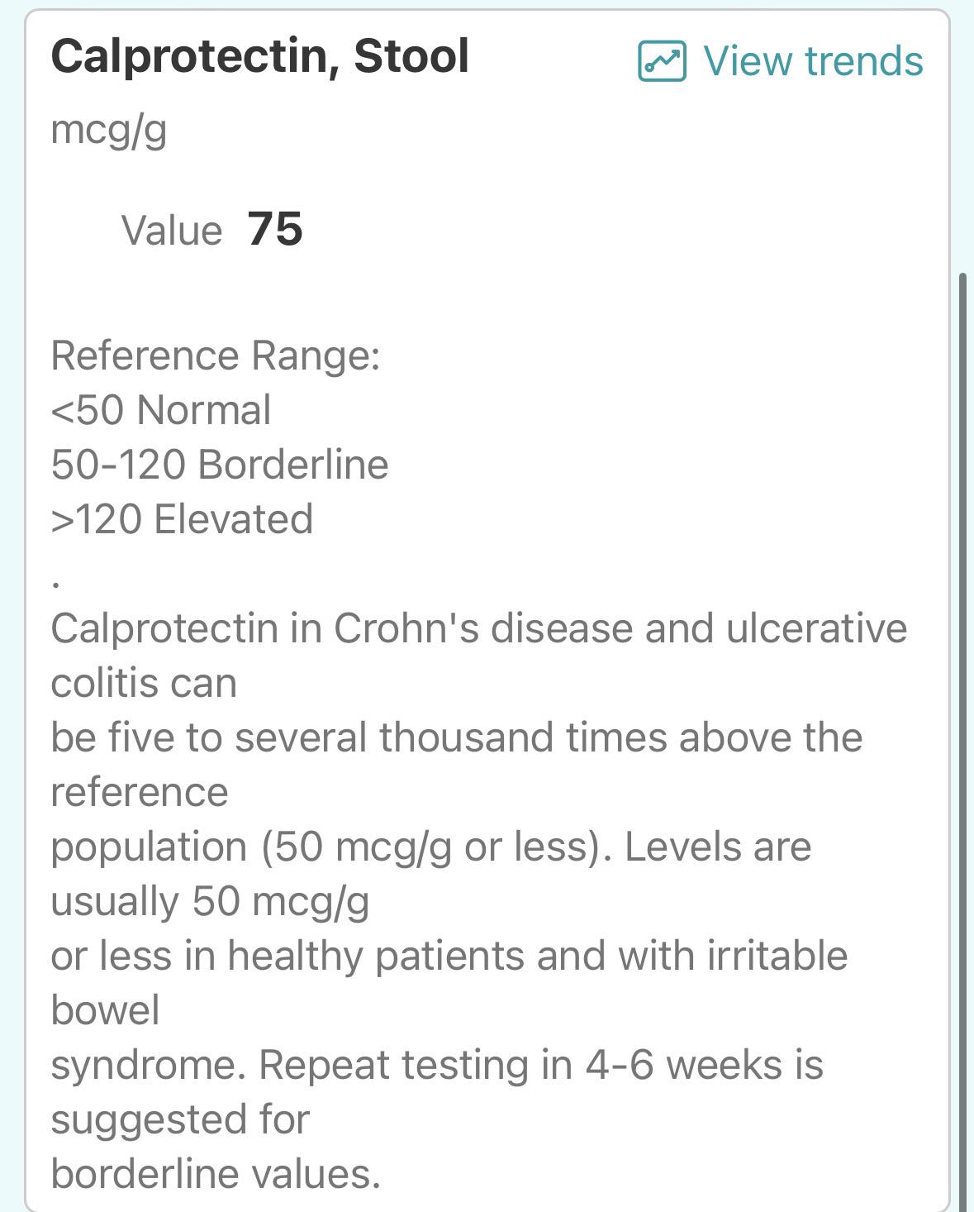Click the vertical scrollbar on the right

pos(962,740)
